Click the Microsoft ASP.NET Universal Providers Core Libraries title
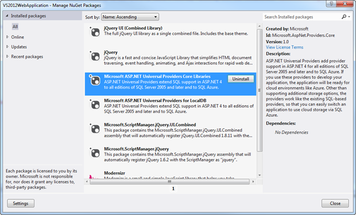356x215 pixels. point(157,76)
